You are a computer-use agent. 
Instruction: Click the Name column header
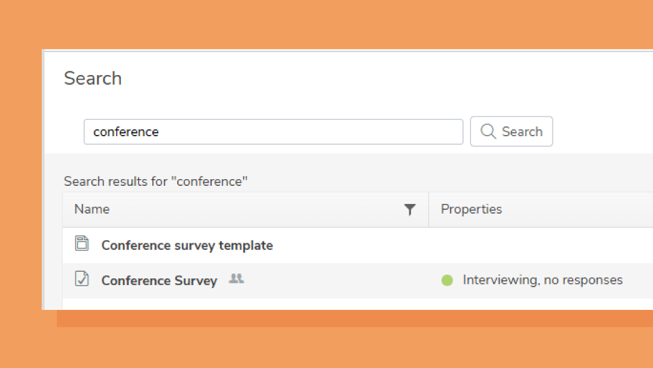(91, 209)
